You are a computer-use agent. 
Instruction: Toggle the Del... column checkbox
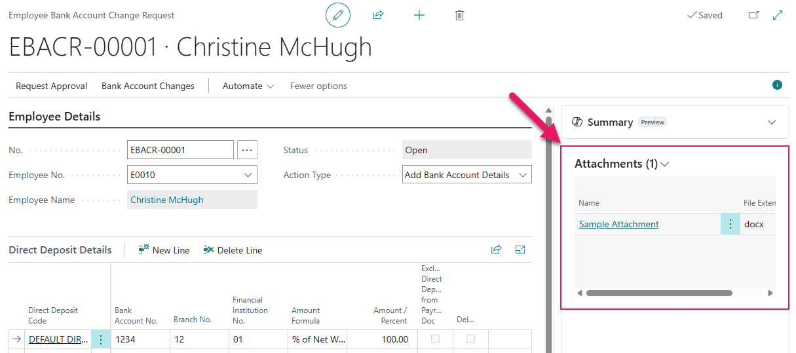(470, 339)
